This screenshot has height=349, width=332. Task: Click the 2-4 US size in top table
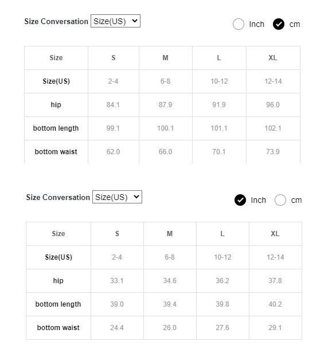click(x=113, y=81)
